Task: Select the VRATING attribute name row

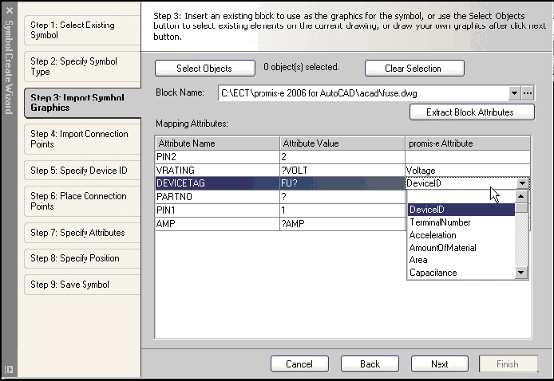Action: [216, 171]
